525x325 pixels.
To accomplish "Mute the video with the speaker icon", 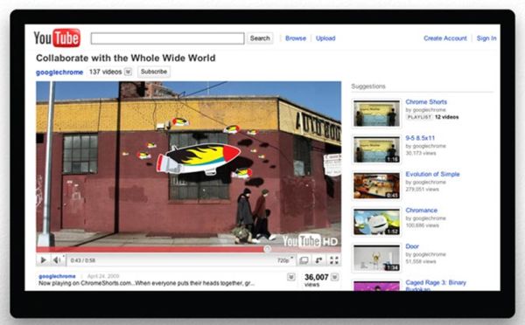I will click(57, 260).
